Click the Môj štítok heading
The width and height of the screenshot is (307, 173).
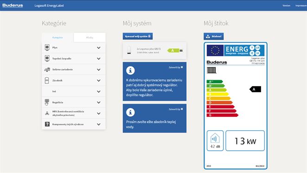[216, 23]
